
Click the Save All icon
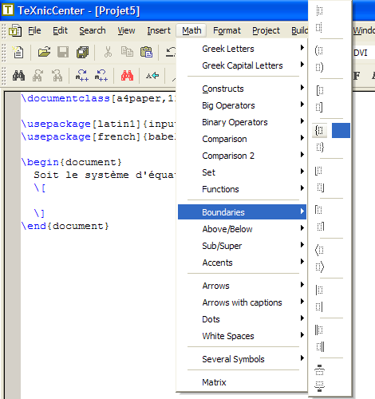[x=82, y=52]
